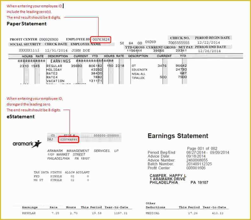
Task: Click the name 'CAMPER, HAPPY L'
Action: click(x=168, y=176)
